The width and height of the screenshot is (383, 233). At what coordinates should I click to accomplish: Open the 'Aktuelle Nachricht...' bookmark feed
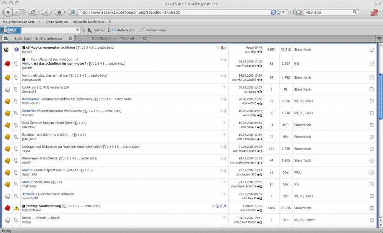pos(92,22)
